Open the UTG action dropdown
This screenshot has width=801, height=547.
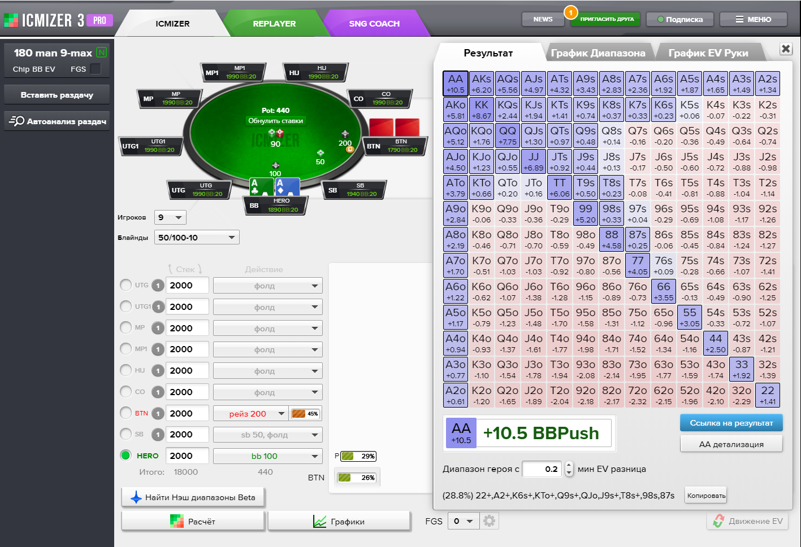pyautogui.click(x=267, y=286)
